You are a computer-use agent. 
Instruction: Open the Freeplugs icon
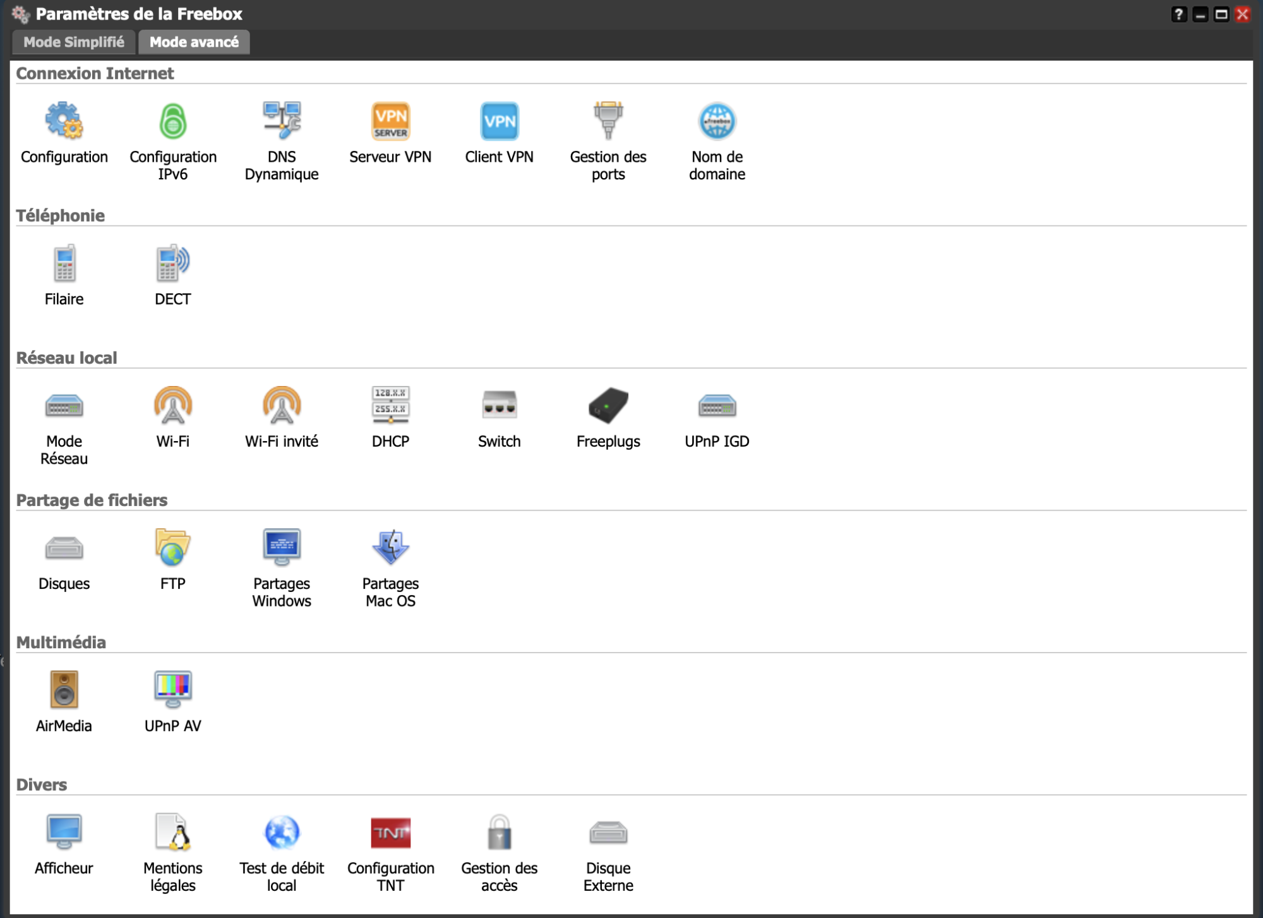(x=608, y=405)
